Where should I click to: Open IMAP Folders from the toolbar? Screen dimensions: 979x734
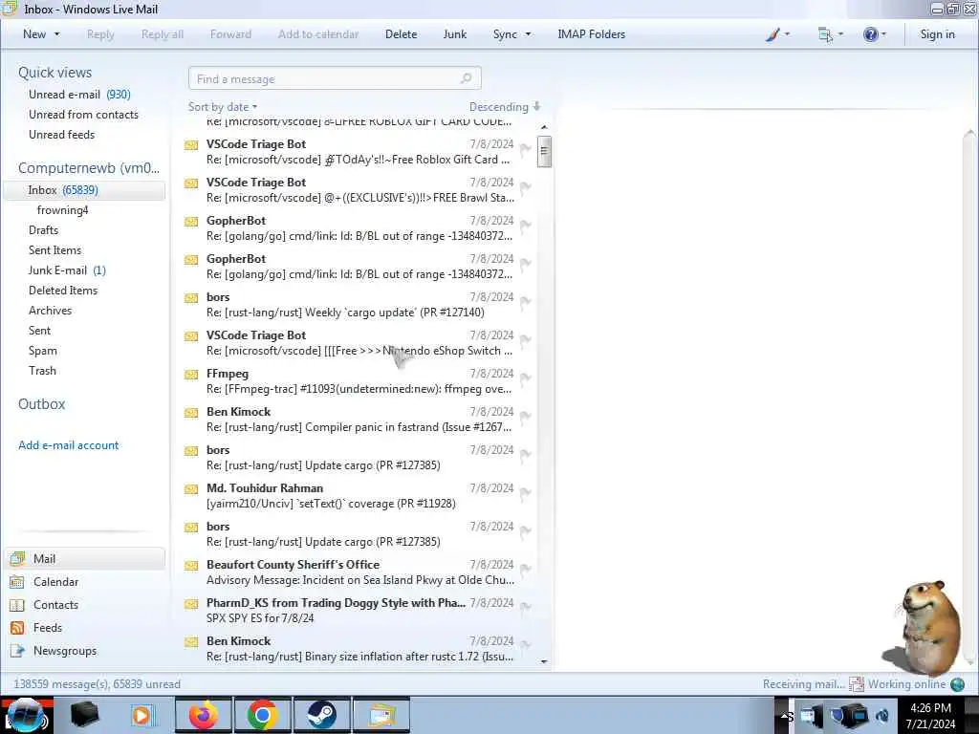pyautogui.click(x=591, y=34)
